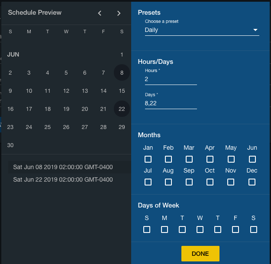Image resolution: width=271 pixels, height=264 pixels.
Task: Click June 15 in the calendar
Action: pos(122,91)
